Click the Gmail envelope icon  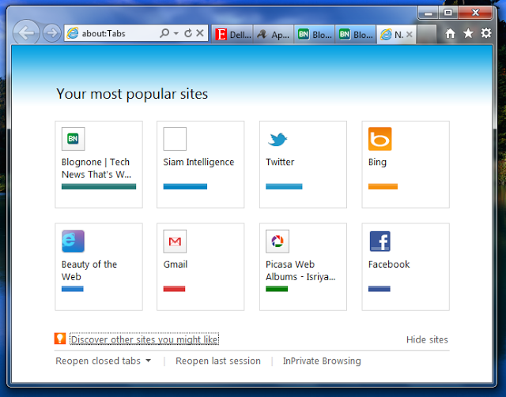click(175, 242)
